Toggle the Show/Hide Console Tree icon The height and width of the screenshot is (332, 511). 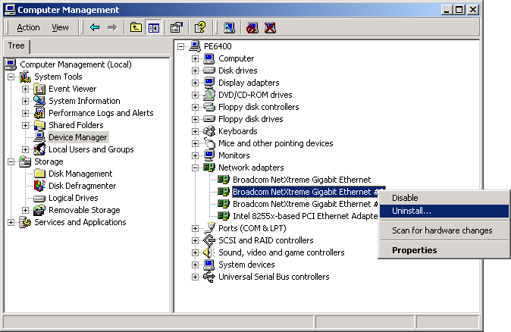tap(153, 28)
